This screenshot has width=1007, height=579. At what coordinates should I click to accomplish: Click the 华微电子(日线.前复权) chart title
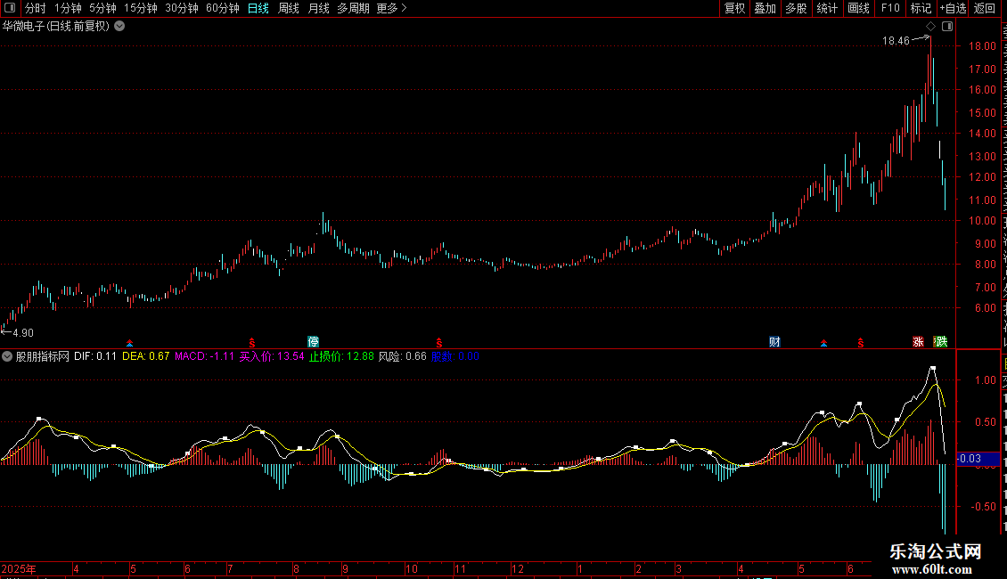coord(56,27)
